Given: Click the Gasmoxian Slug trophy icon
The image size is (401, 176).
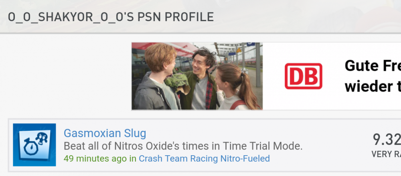Looking at the screenshot, I should 34,145.
